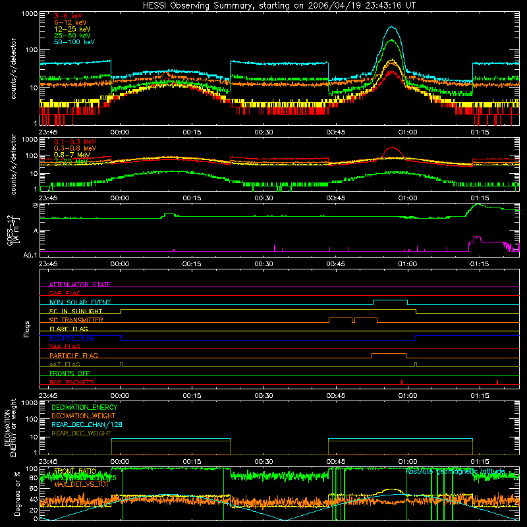527x527 pixels.
Task: Click the cyan 50-100 keV curve peak
Action: point(391,27)
